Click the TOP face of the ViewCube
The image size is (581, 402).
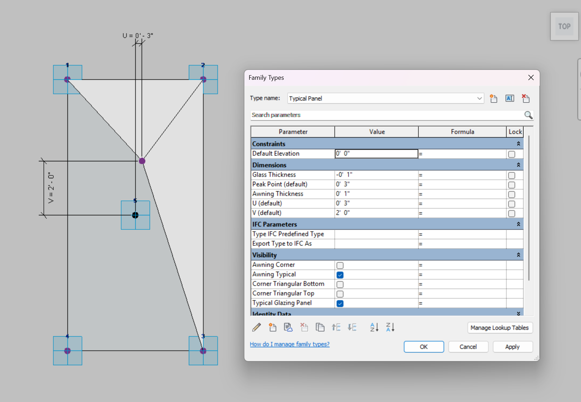pyautogui.click(x=564, y=26)
